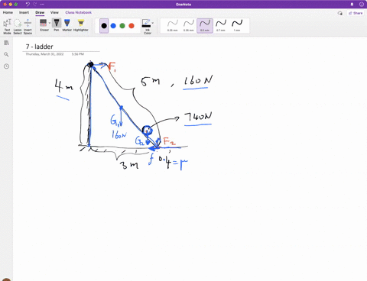
Task: Open the quick access customize menu
Action: click(42, 5)
